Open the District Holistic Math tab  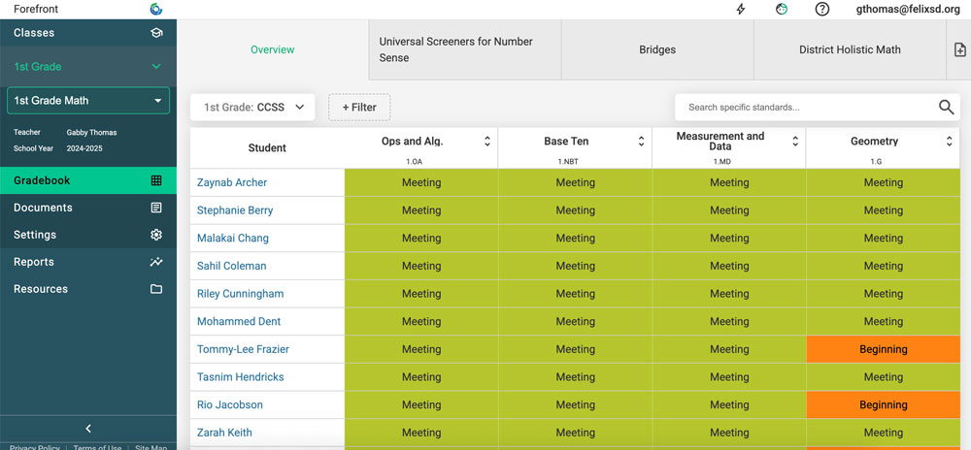coord(850,49)
